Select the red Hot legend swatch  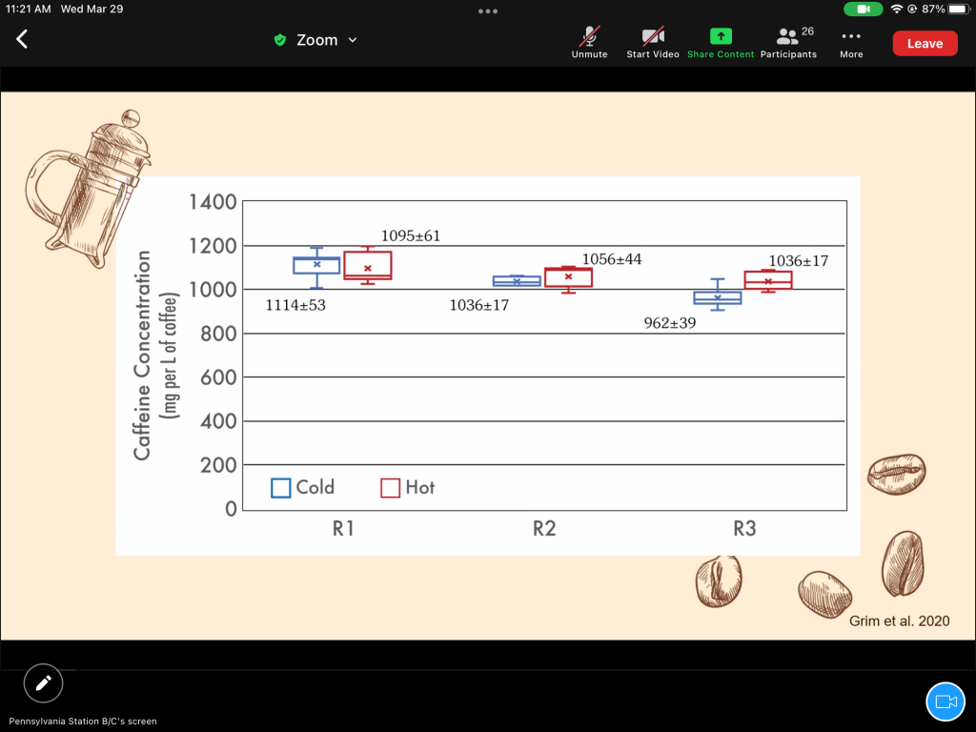click(x=390, y=487)
